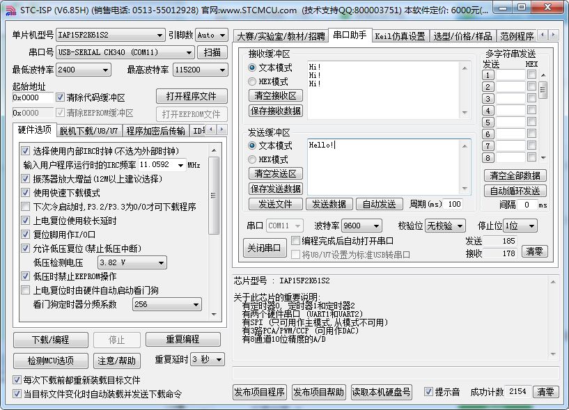Click the STC-ISP title bar app icon
This screenshot has height=410, width=569.
(x=11, y=10)
